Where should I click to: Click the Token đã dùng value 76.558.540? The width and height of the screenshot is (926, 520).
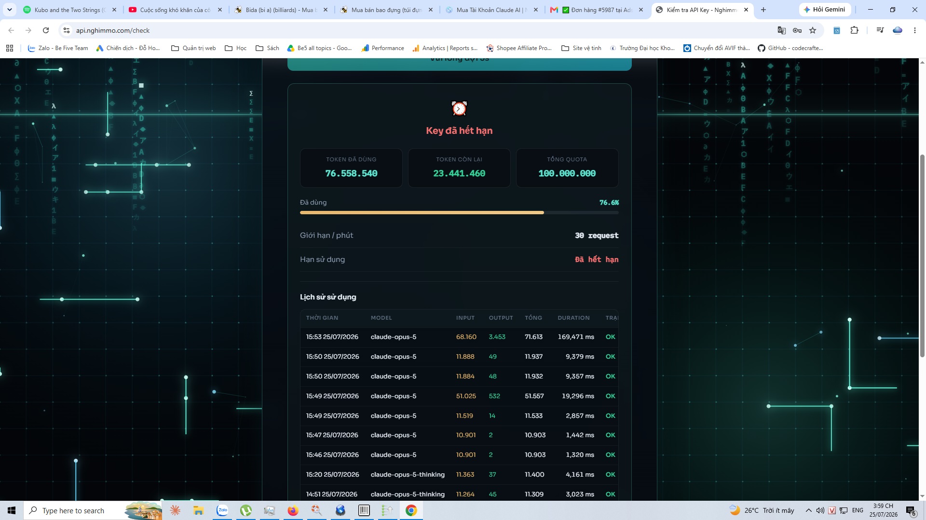pos(351,173)
